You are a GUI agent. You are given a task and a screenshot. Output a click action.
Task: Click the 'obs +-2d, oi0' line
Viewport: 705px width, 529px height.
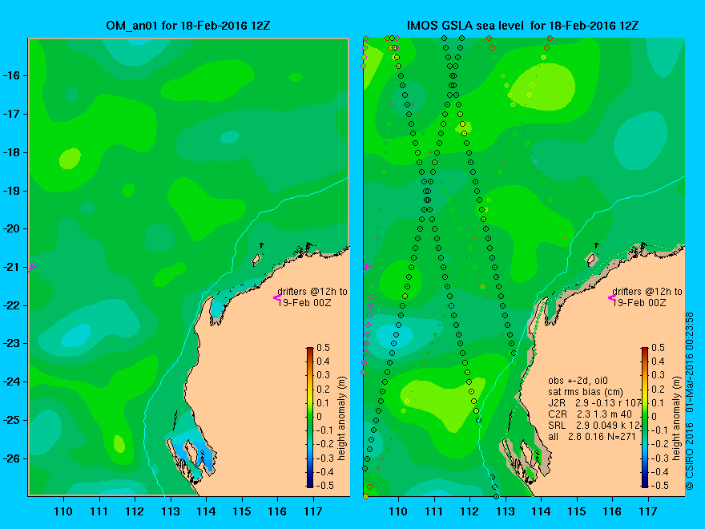[578, 381]
